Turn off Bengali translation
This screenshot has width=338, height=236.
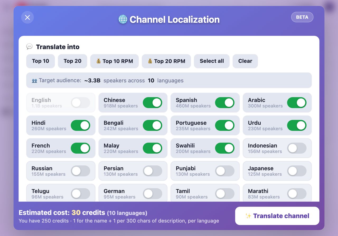152,125
